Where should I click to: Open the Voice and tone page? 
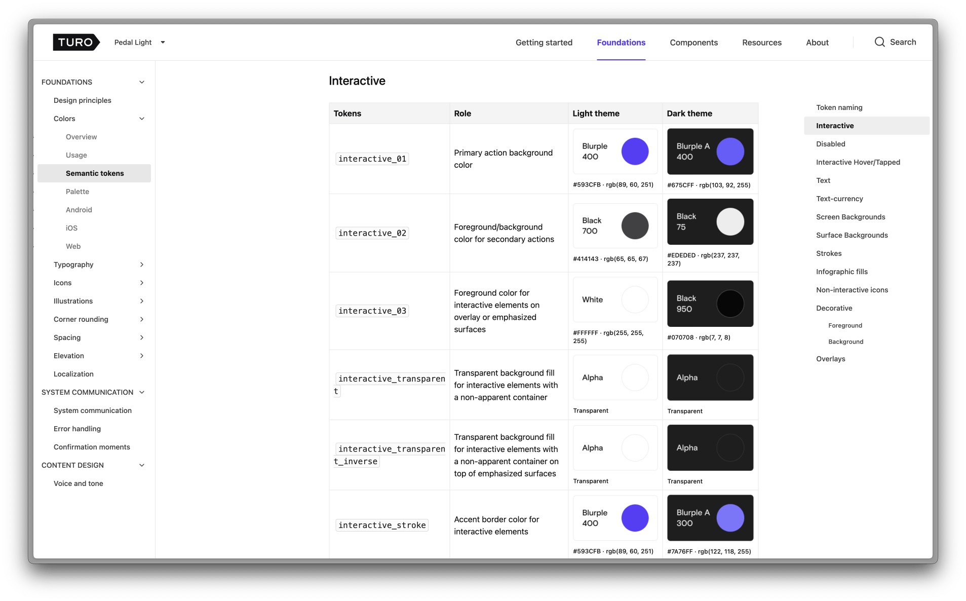click(79, 483)
